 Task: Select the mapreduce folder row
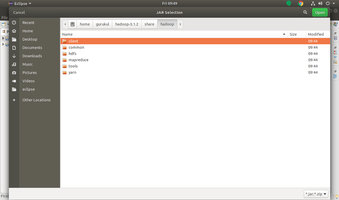(x=78, y=60)
